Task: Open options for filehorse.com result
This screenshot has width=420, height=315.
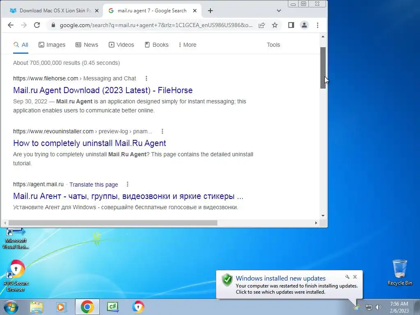Action: coord(146,78)
